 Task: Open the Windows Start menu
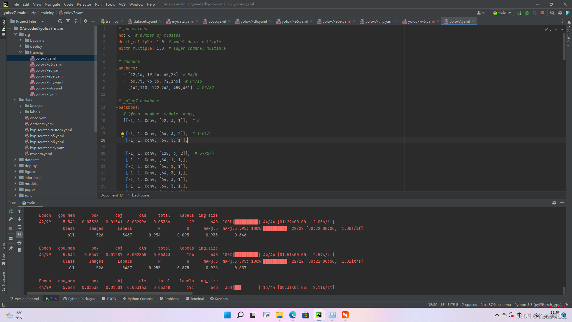(x=227, y=315)
